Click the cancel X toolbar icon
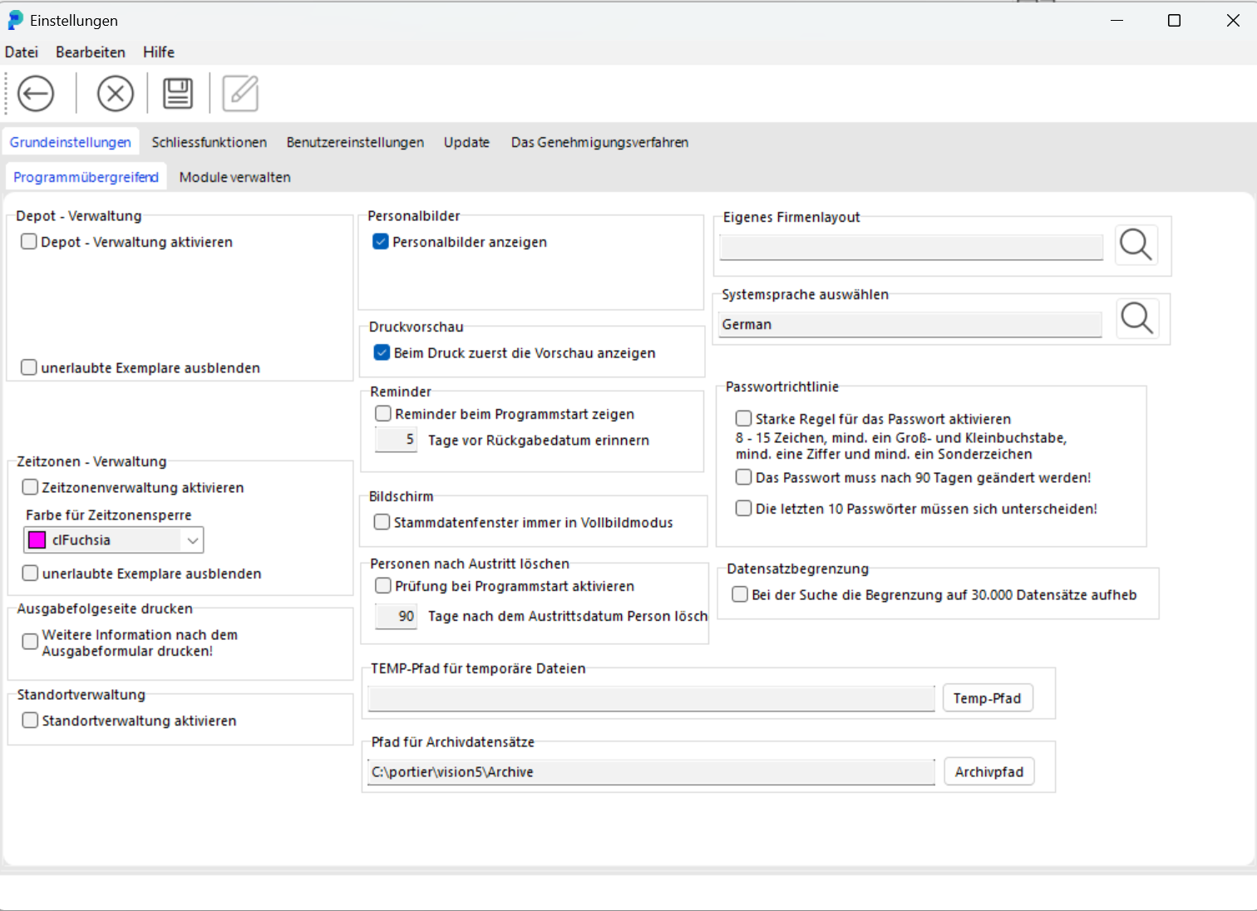This screenshot has width=1257, height=911. coord(115,93)
